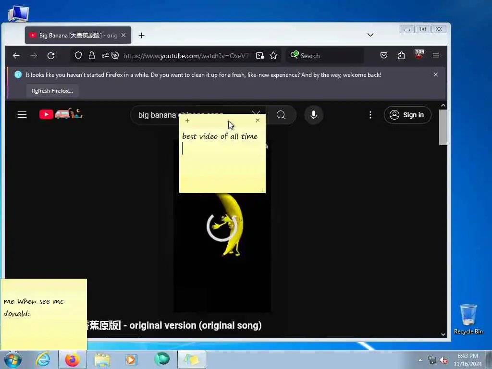Click the disabled forward arrow

[x=34, y=56]
